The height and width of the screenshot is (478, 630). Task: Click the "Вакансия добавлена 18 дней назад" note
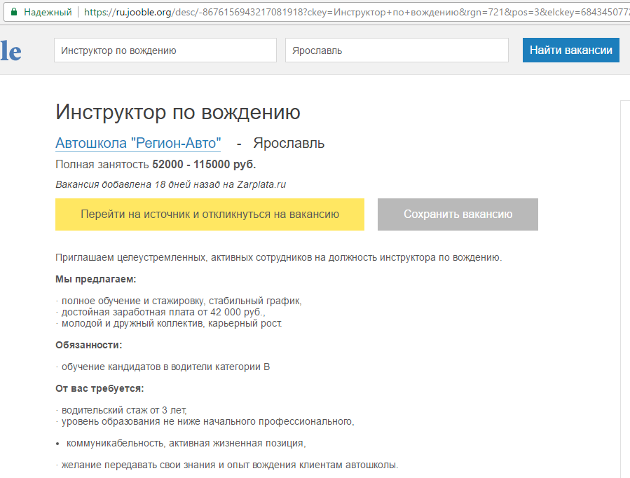point(170,184)
